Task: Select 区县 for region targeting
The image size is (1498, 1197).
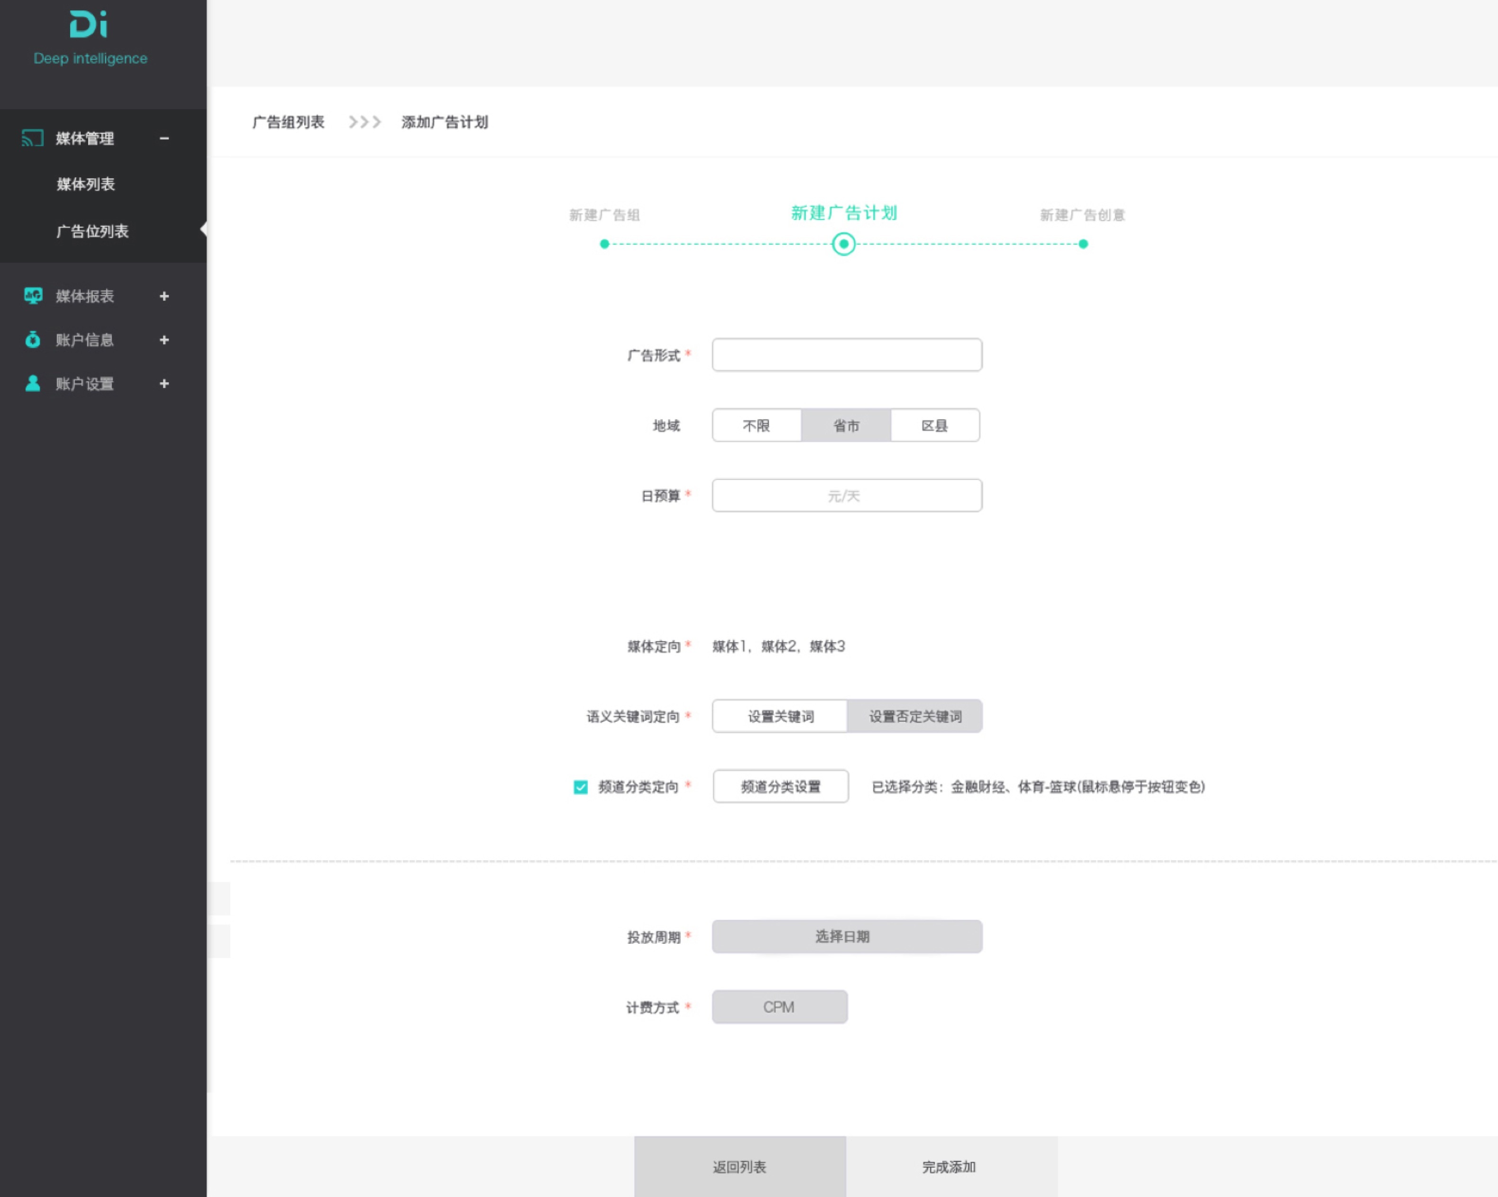Action: 934,425
